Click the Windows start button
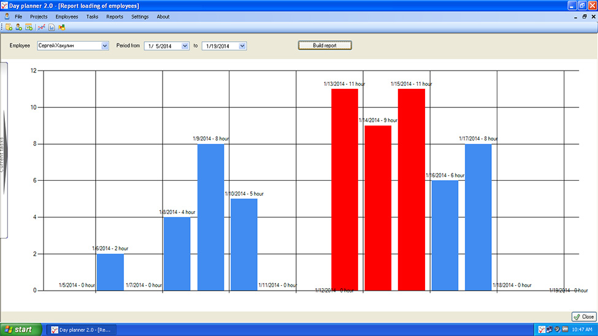598x336 pixels. pyautogui.click(x=21, y=329)
